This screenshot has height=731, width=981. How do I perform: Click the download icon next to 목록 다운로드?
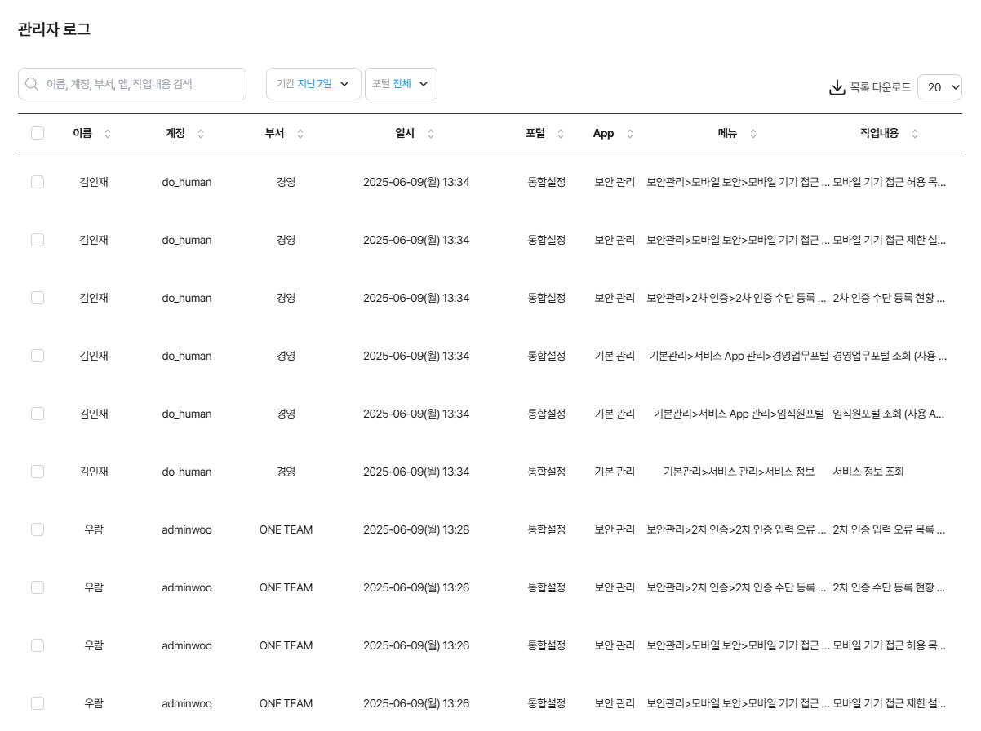(837, 87)
